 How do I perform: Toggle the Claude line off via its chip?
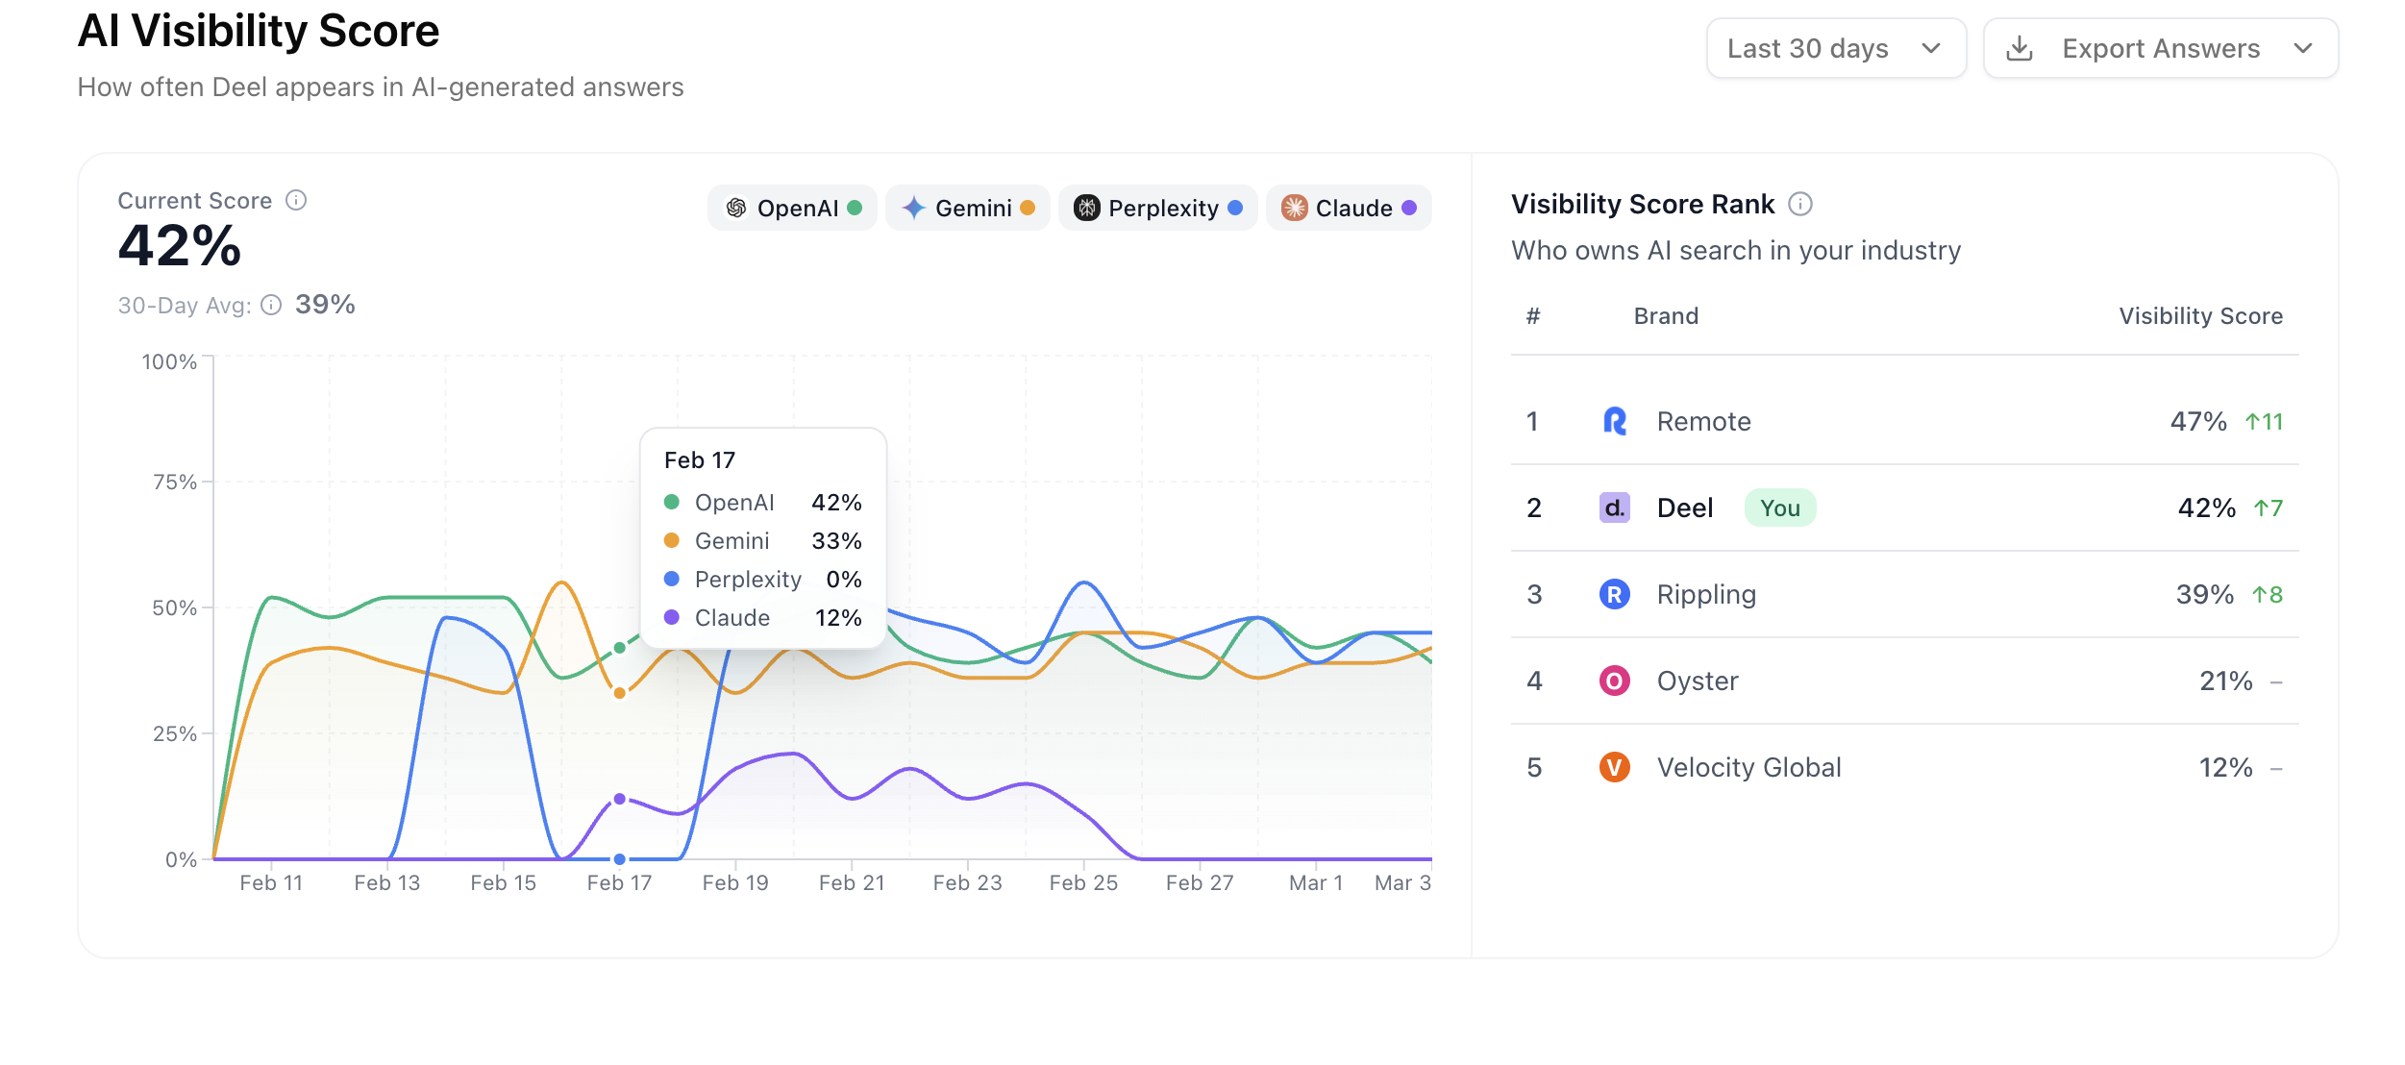coord(1348,208)
